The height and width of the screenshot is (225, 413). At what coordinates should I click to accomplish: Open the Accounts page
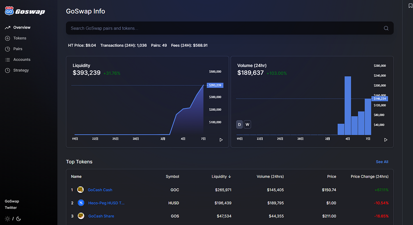point(22,59)
